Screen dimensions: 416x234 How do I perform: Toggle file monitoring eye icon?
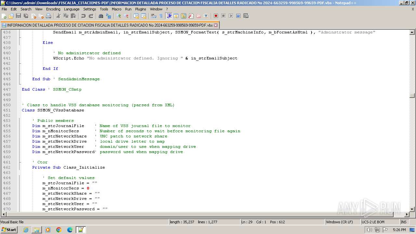coord(206,16)
